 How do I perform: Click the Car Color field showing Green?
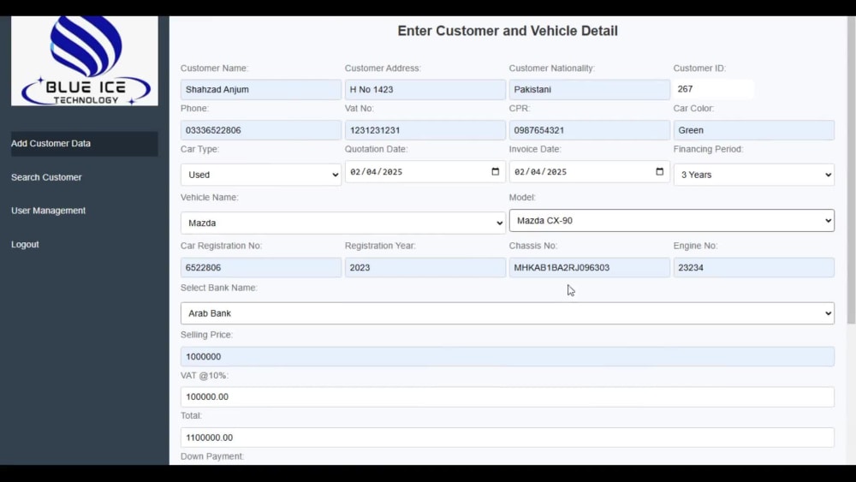tap(754, 130)
